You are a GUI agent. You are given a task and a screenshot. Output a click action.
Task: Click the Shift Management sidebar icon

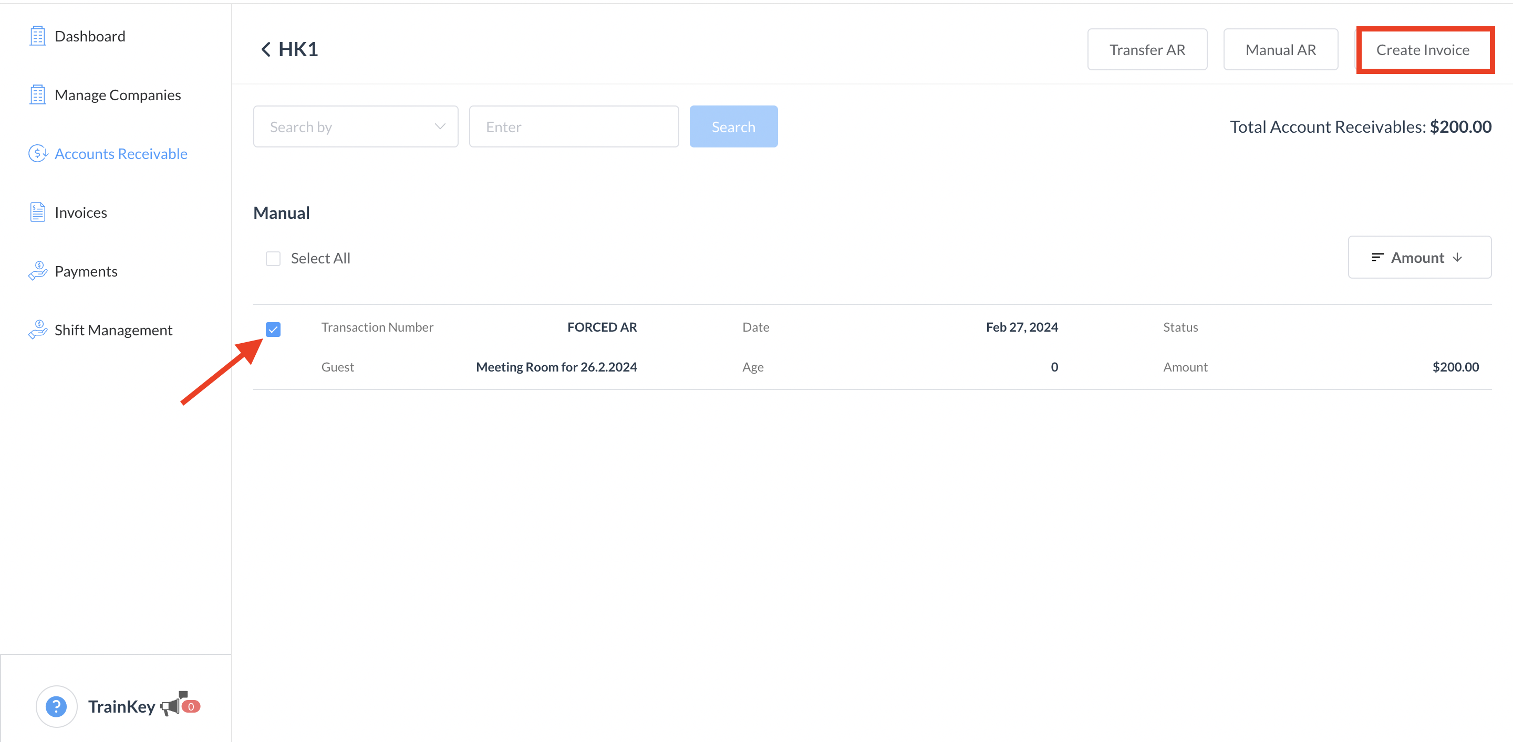[38, 330]
